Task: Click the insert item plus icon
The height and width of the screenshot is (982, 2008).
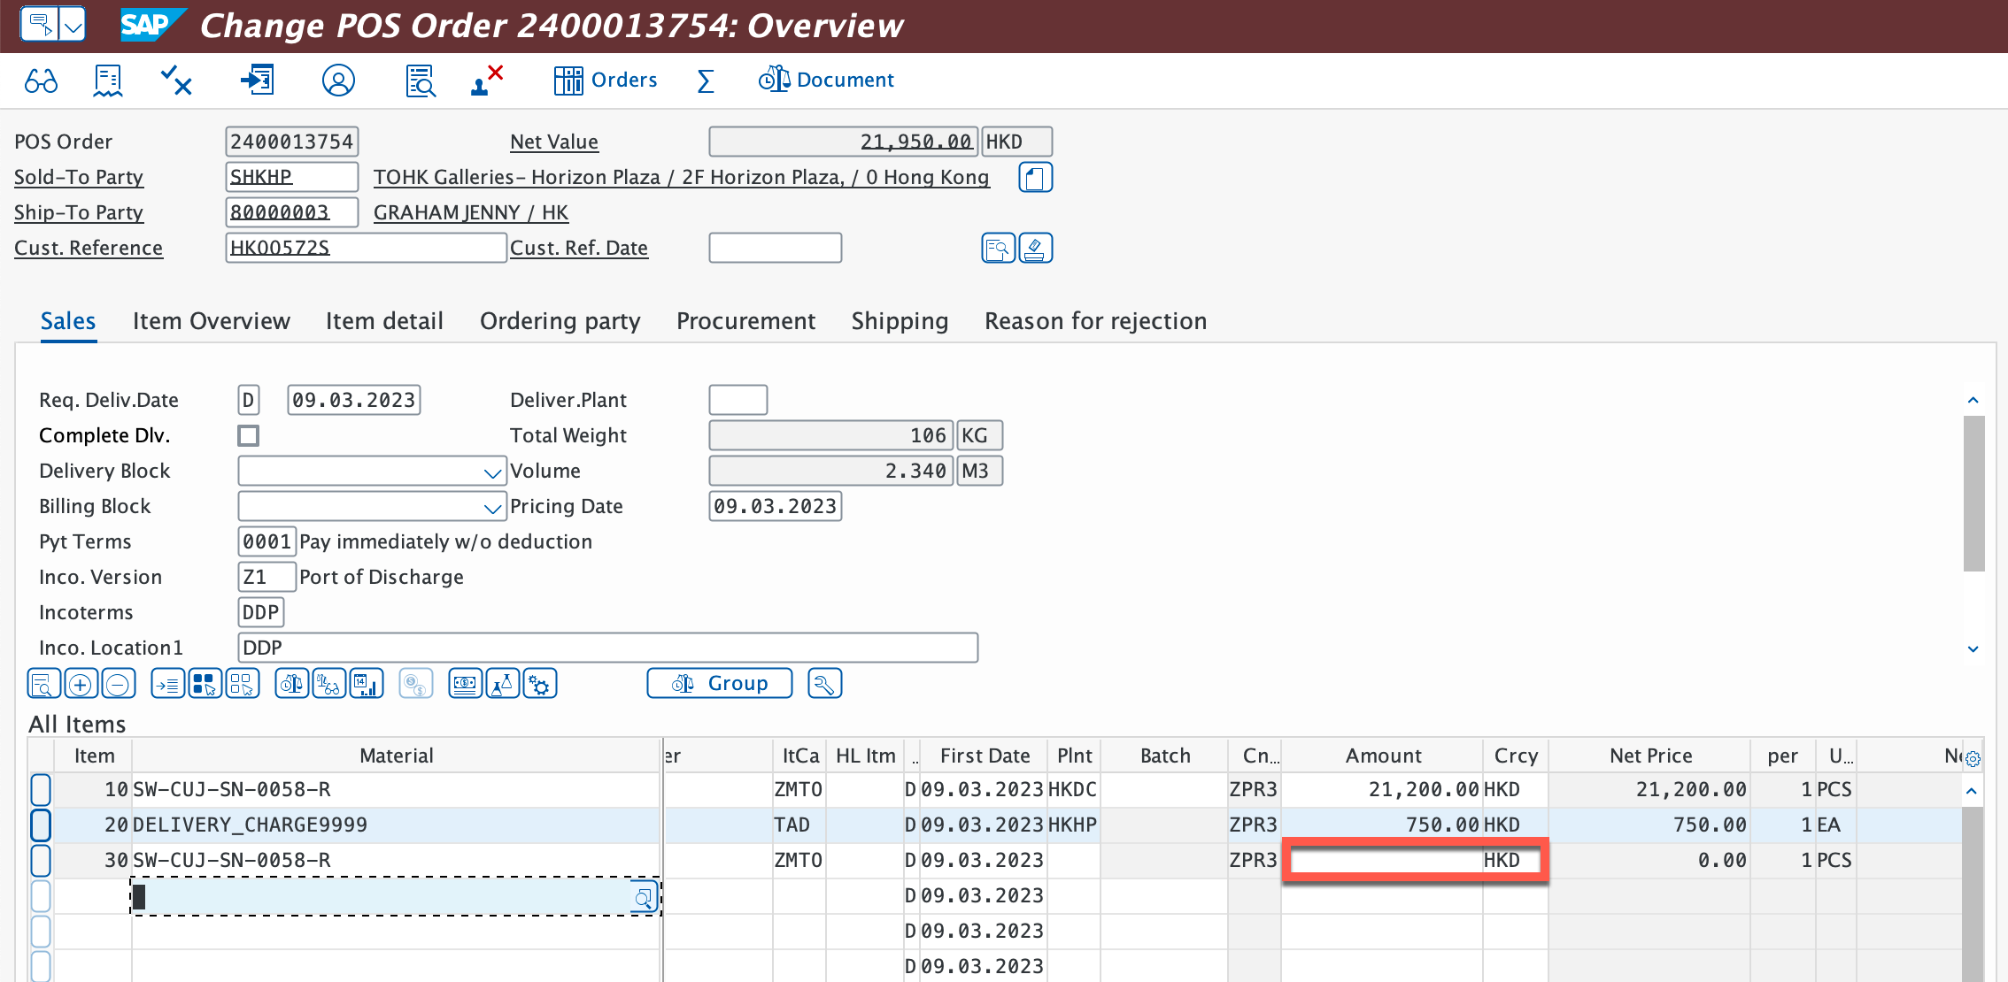Action: pos(81,684)
